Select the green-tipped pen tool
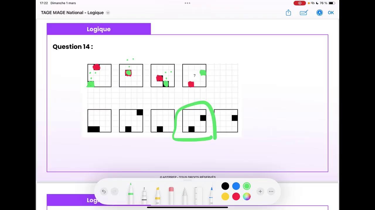The image size is (375, 210). tap(131, 193)
